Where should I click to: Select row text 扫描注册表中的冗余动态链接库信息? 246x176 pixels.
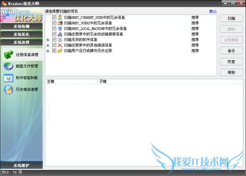coord(94,34)
